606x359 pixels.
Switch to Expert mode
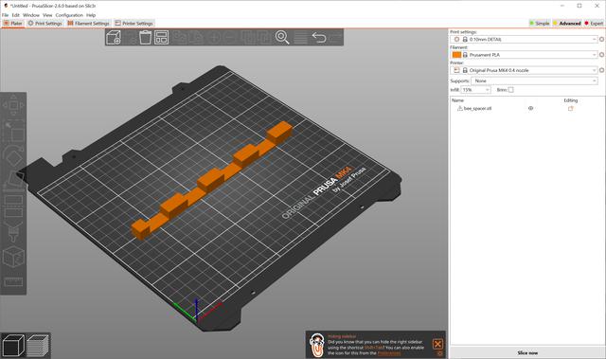tap(594, 23)
